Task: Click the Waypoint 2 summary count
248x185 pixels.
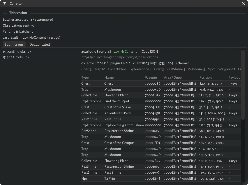Action: (227, 69)
